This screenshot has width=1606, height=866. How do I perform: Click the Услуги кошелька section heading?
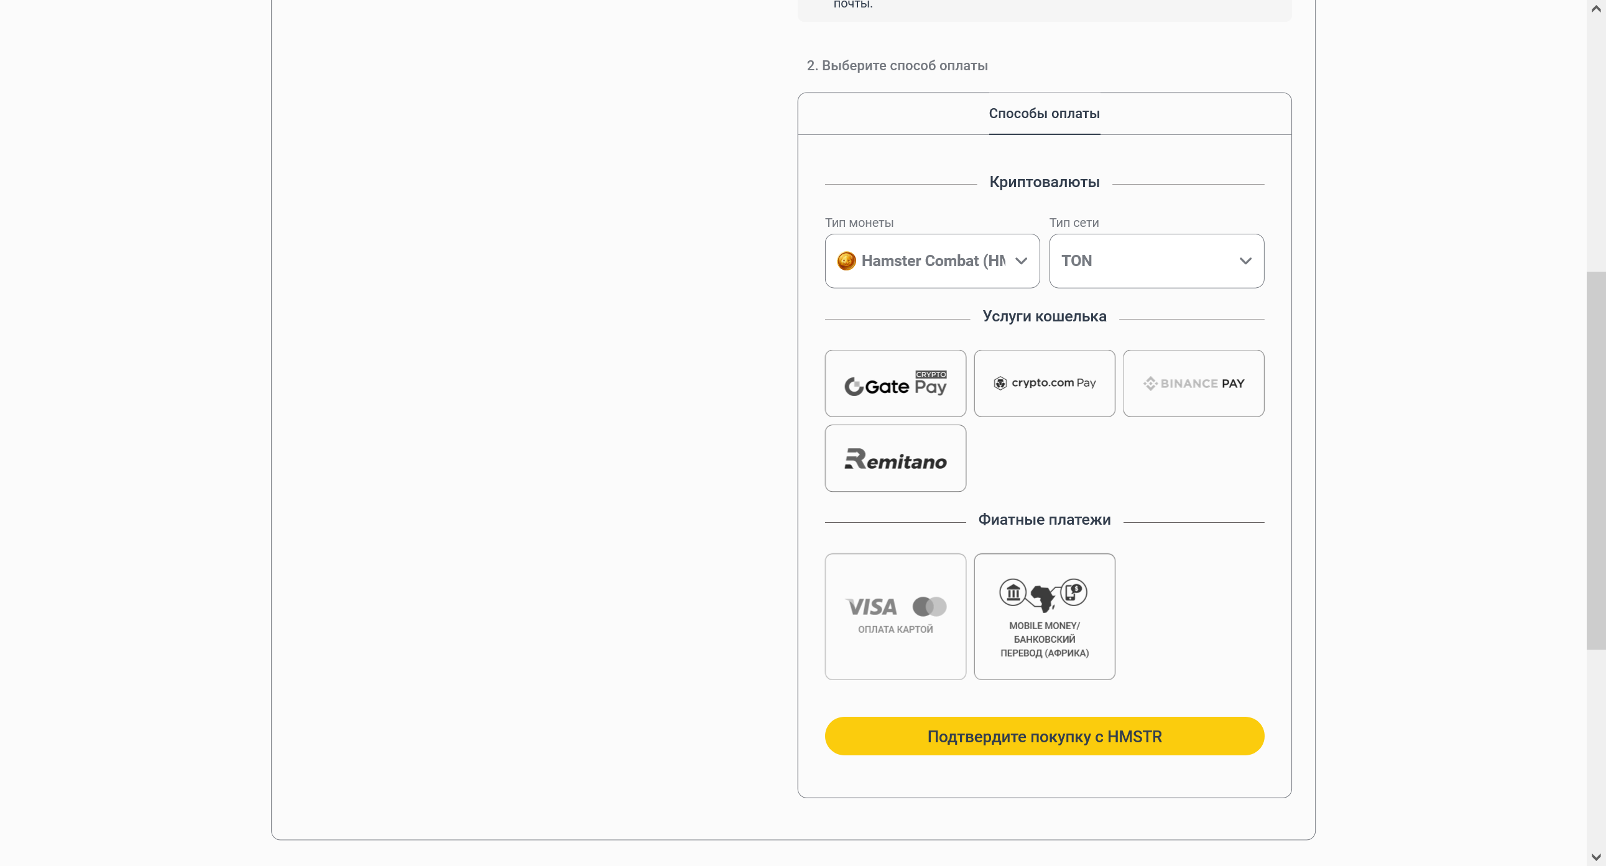tap(1044, 316)
